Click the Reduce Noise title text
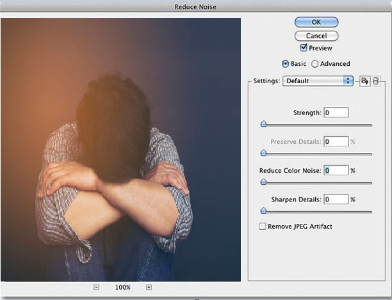The height and width of the screenshot is (300, 392). coord(195,7)
